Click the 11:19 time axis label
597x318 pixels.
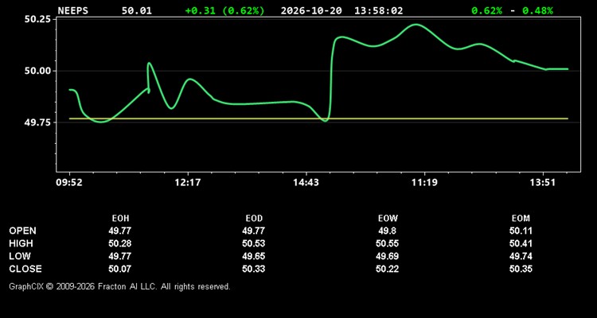424,183
